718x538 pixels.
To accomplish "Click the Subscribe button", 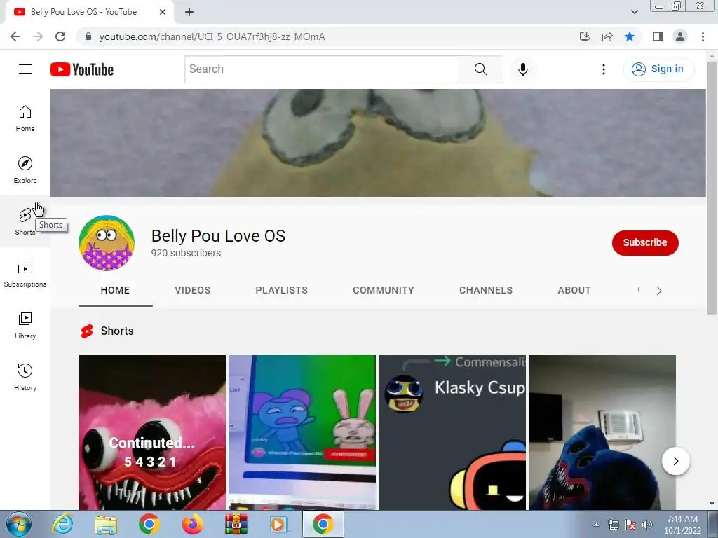I will coord(645,242).
